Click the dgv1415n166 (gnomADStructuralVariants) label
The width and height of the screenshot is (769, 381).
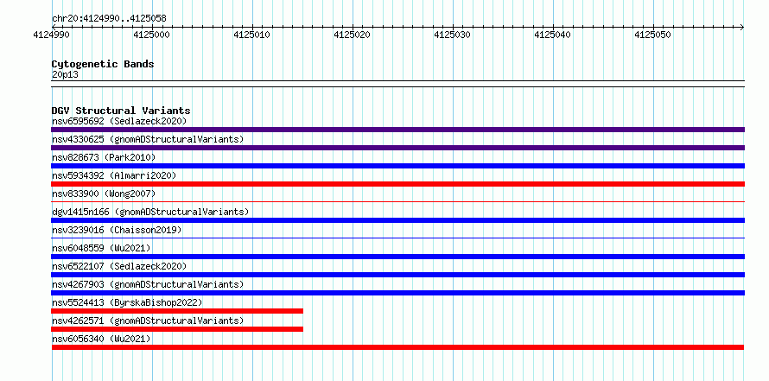(150, 212)
